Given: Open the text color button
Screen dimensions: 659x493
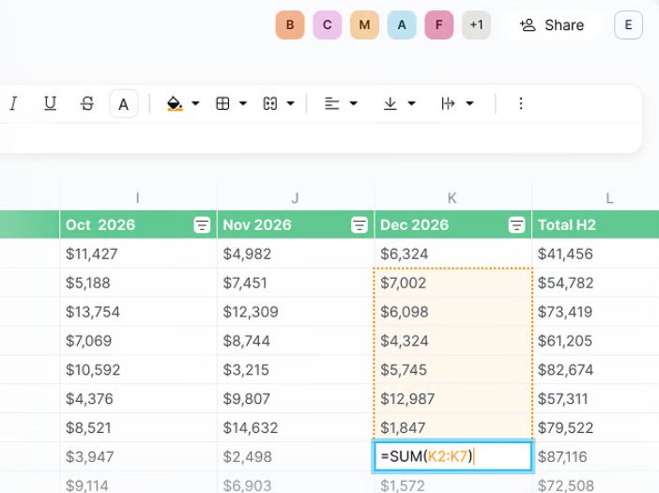Looking at the screenshot, I should pos(124,103).
